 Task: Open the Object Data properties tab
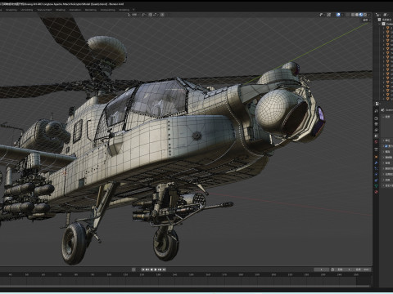pos(376,186)
